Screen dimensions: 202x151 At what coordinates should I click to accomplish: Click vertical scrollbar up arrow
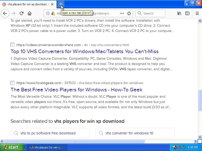[200, 21]
